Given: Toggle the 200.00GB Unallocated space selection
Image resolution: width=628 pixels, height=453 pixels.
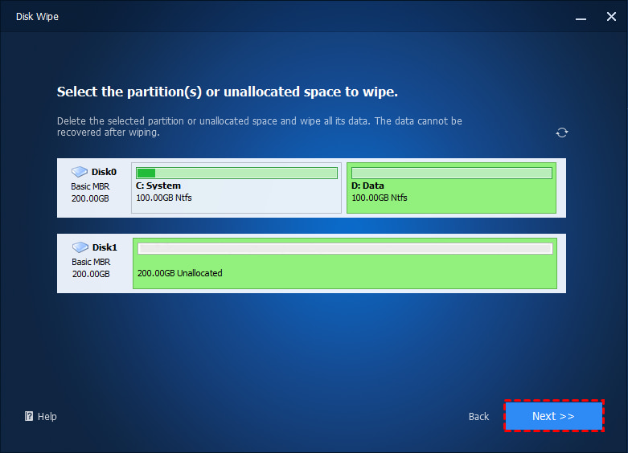Looking at the screenshot, I should click(x=345, y=263).
